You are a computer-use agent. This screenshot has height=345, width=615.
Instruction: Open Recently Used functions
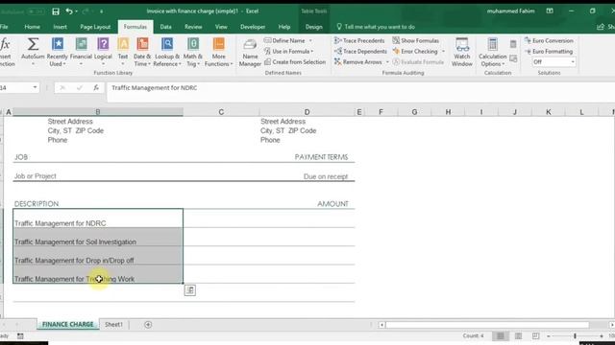tap(58, 52)
